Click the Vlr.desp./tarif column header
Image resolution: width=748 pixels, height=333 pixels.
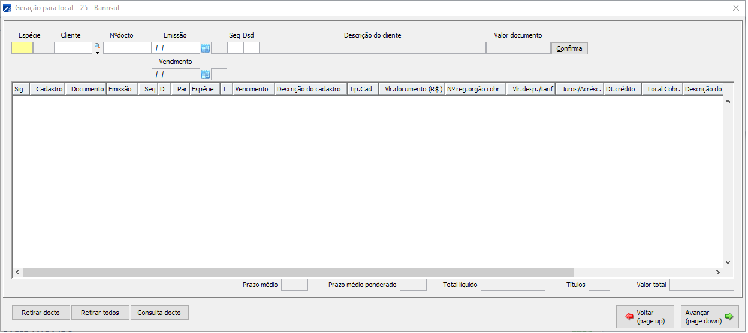(530, 89)
